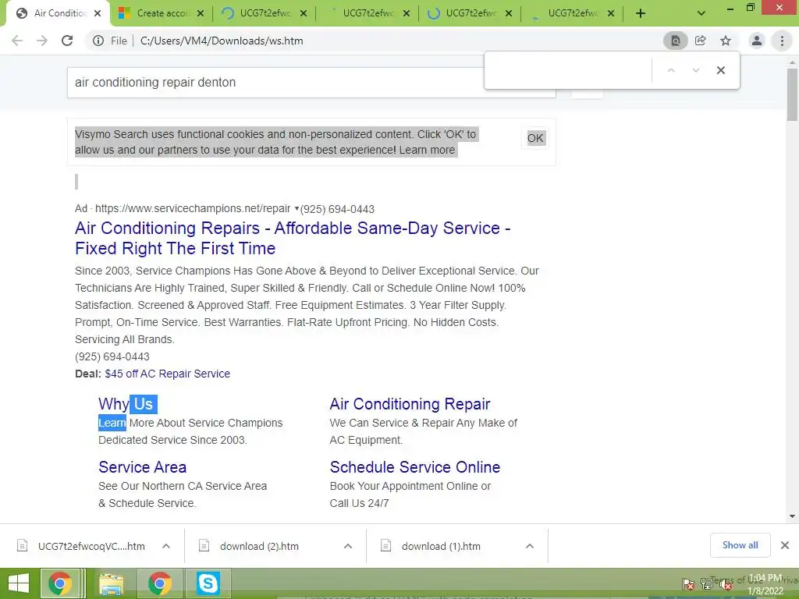Viewport: 799px width, 599px height.
Task: Open the Air Conditioning Repairs ad headline
Action: (293, 238)
